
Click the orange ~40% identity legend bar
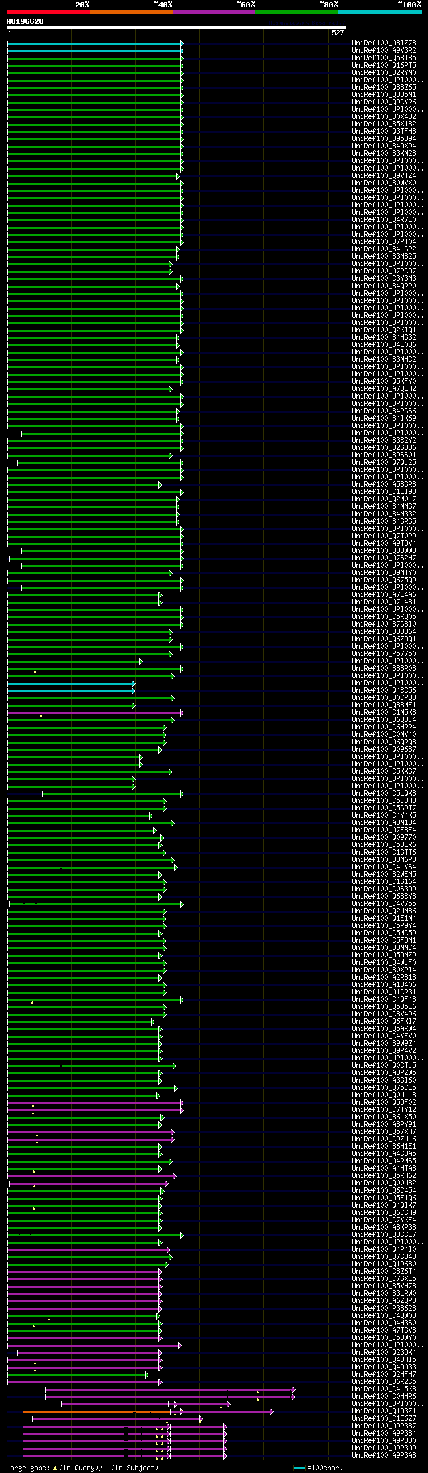tap(130, 12)
